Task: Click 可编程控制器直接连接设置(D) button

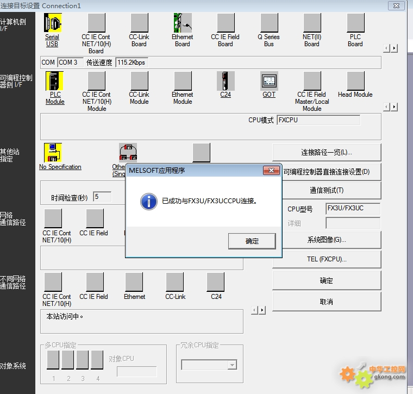Action: (331, 172)
